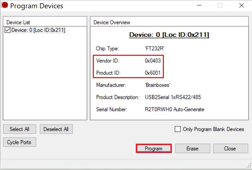Click the Deselect All button

[56, 129]
